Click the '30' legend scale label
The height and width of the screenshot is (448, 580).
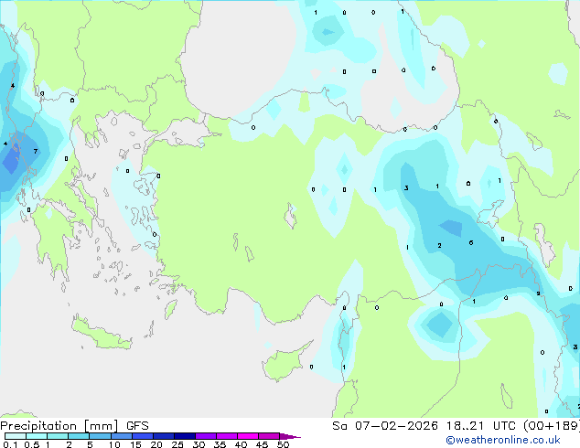[x=199, y=444]
